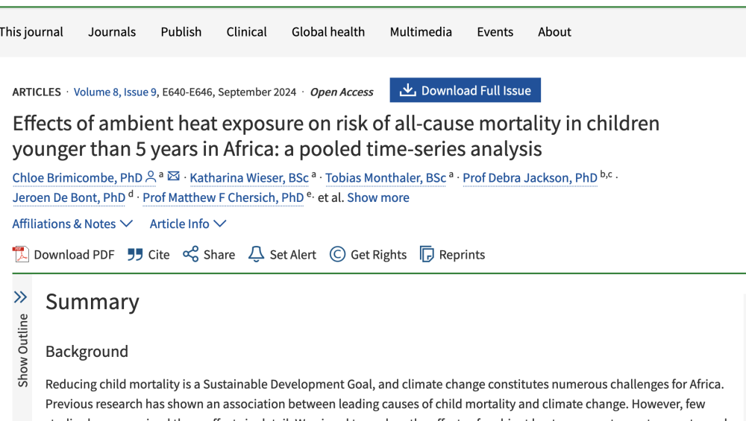Open the Multimedia menu item
This screenshot has width=746, height=421.
pyautogui.click(x=421, y=32)
